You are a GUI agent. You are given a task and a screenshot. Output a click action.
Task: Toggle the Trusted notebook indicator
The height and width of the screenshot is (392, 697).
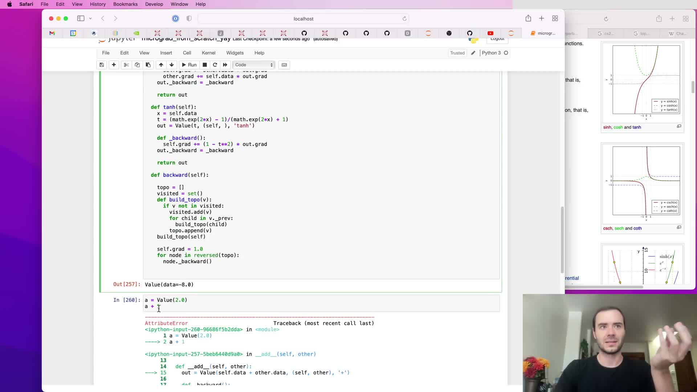(457, 53)
